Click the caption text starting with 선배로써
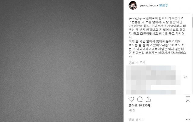This screenshot has height=122, width=193. 157,28
